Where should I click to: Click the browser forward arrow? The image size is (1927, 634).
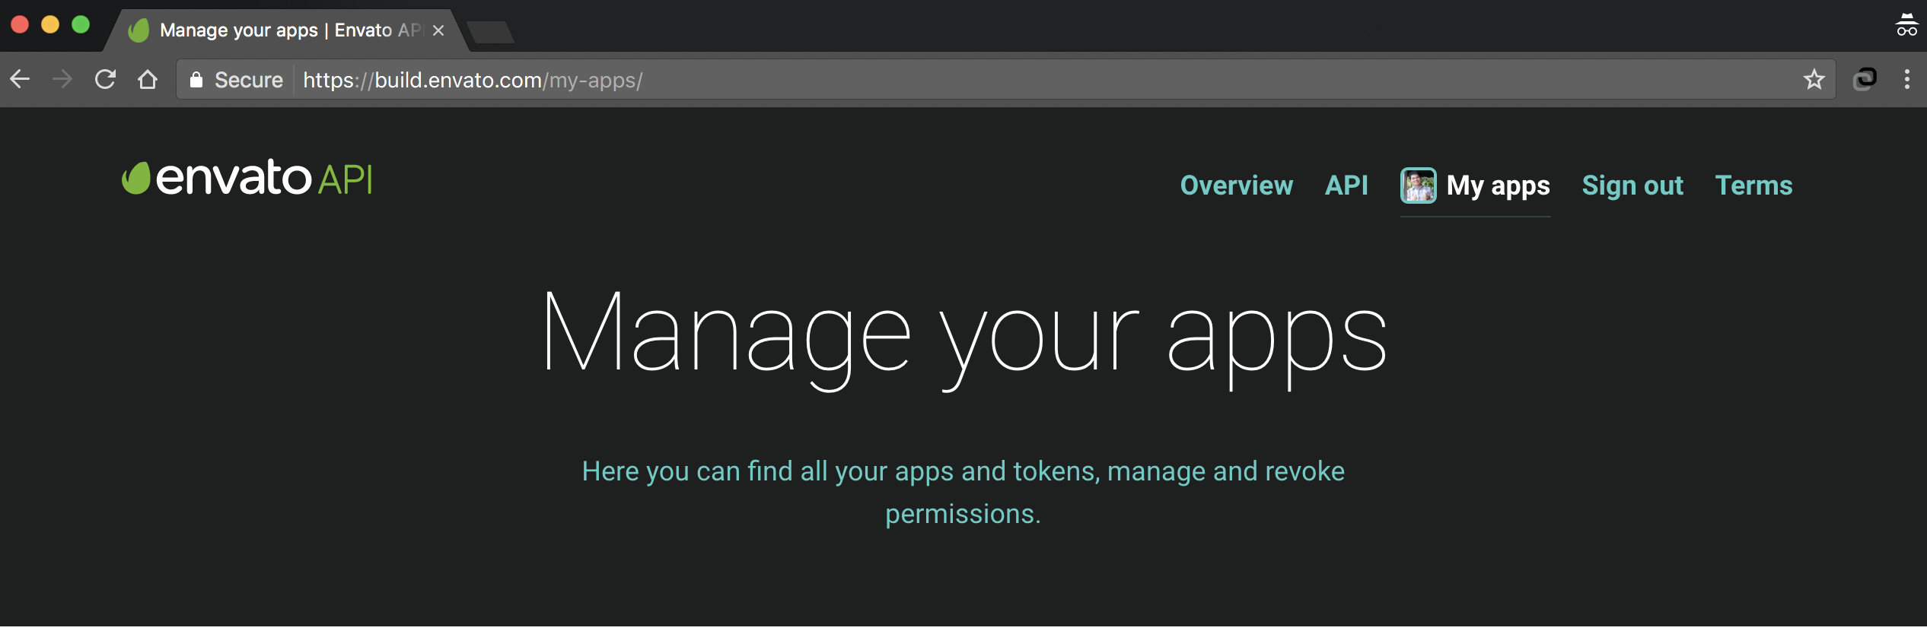tap(62, 79)
